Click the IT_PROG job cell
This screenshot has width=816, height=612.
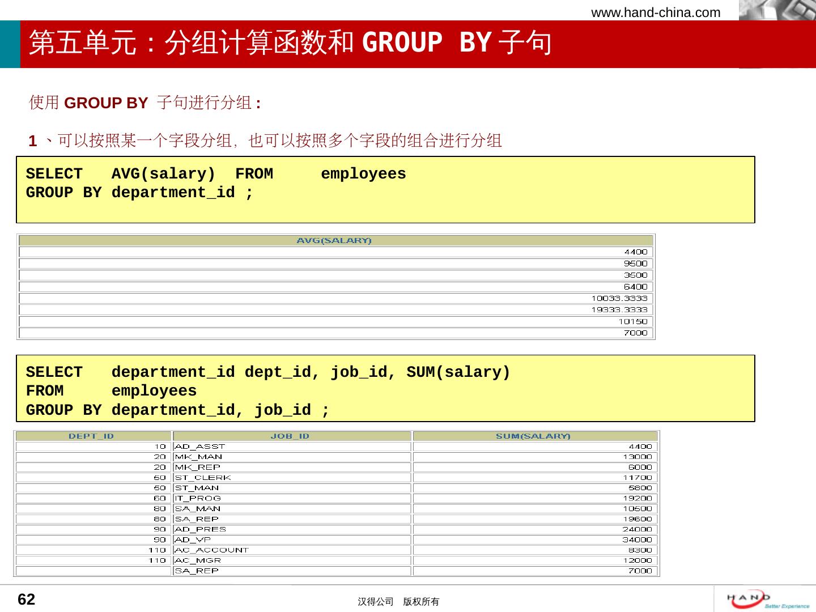coord(292,499)
